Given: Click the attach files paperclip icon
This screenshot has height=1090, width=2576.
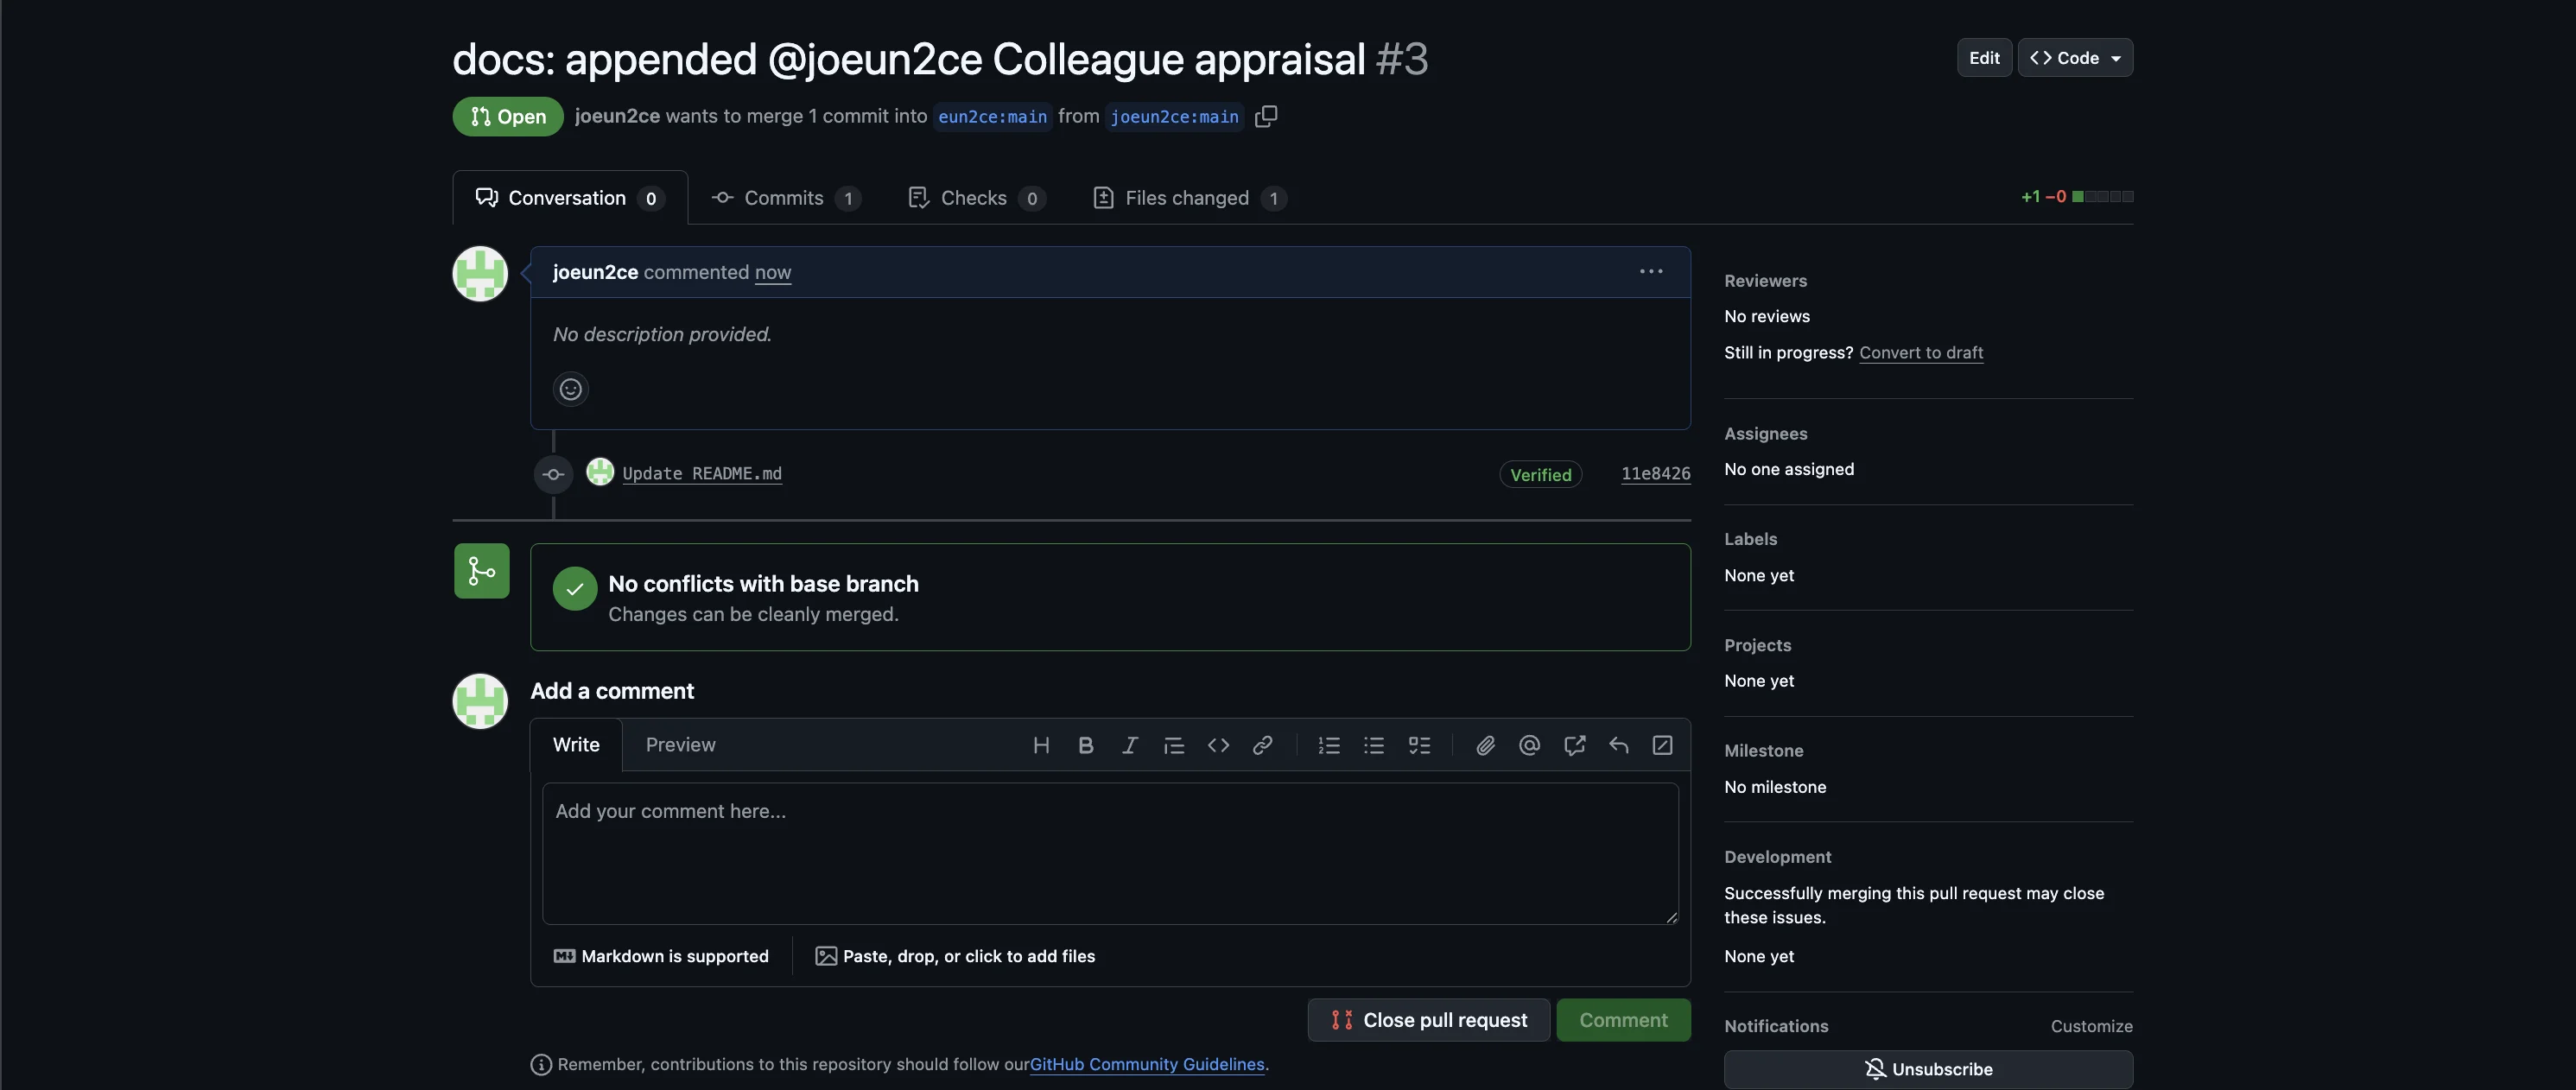Looking at the screenshot, I should pyautogui.click(x=1485, y=745).
